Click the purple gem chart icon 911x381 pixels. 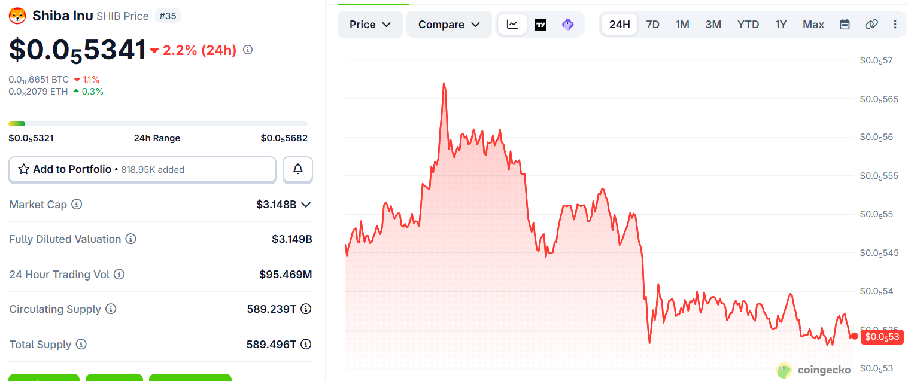coord(568,25)
